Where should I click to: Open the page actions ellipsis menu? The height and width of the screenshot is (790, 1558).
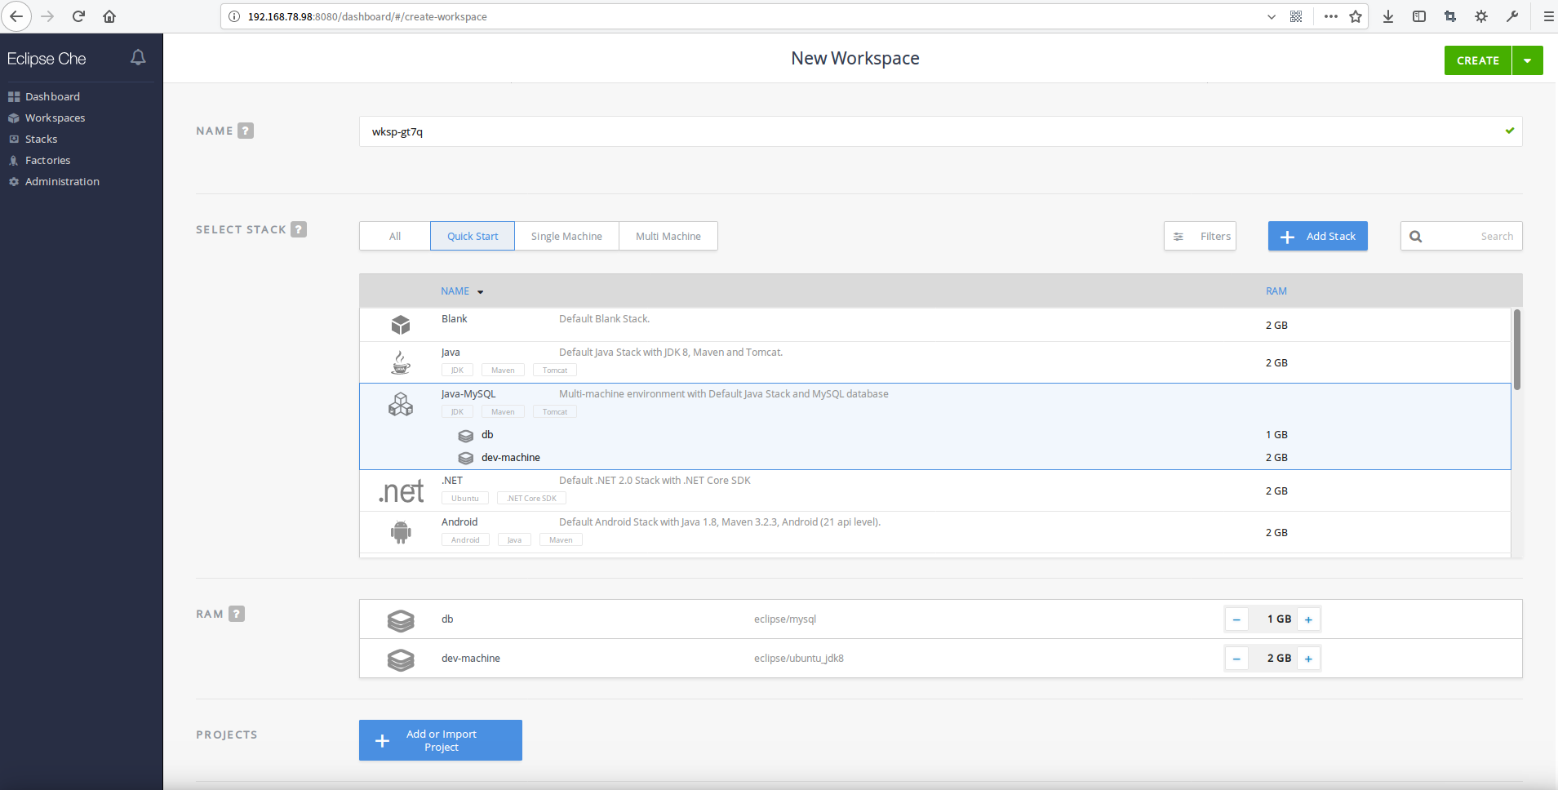pyautogui.click(x=1331, y=16)
